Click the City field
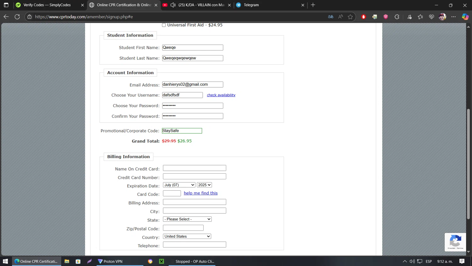 (194, 211)
